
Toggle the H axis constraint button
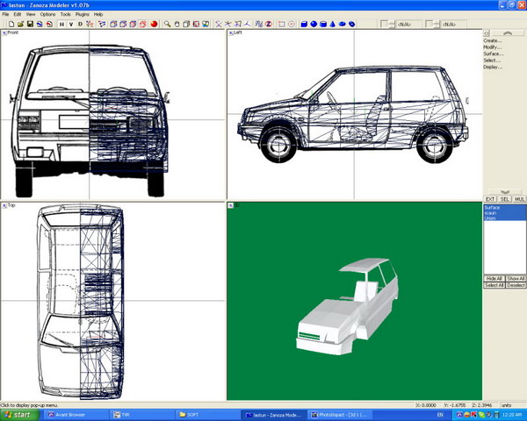pyautogui.click(x=61, y=25)
